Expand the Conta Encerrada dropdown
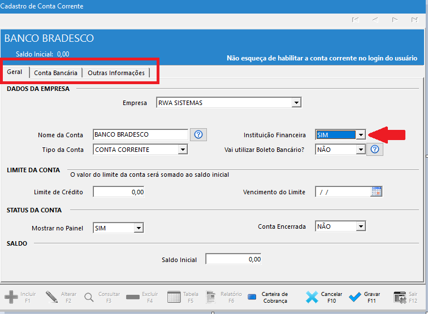 pyautogui.click(x=361, y=226)
